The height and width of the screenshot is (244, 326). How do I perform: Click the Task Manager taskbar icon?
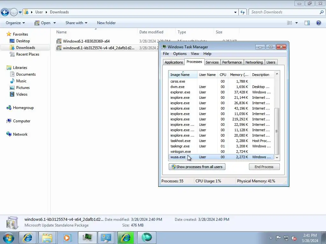(87, 238)
